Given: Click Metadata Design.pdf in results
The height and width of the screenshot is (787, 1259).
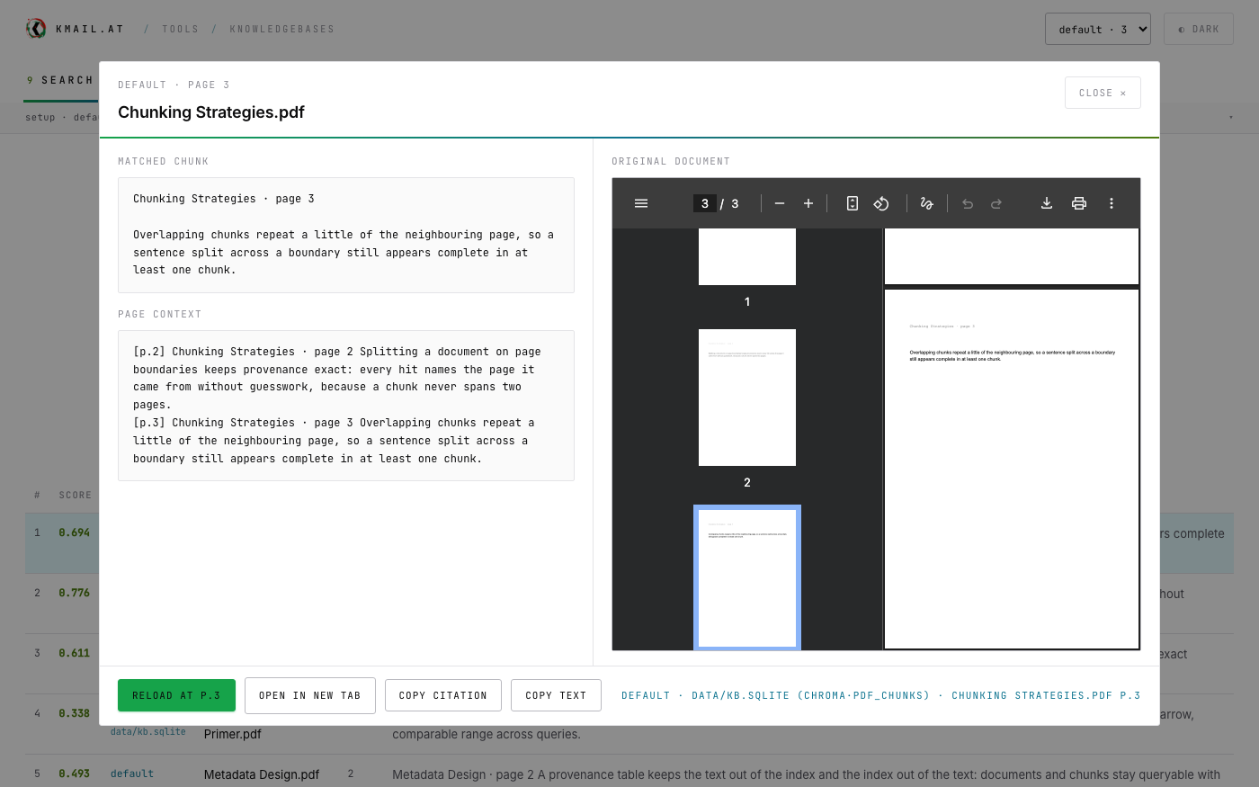Looking at the screenshot, I should click(262, 774).
